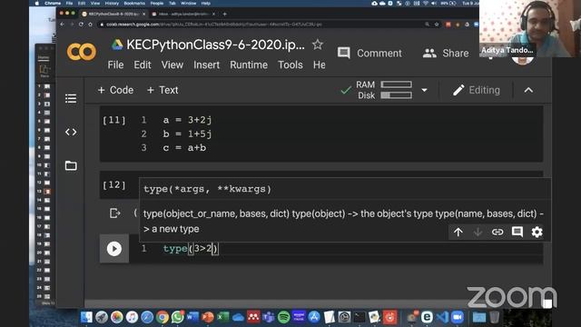
Task: Open the Colab logo home link
Action: coord(81,53)
